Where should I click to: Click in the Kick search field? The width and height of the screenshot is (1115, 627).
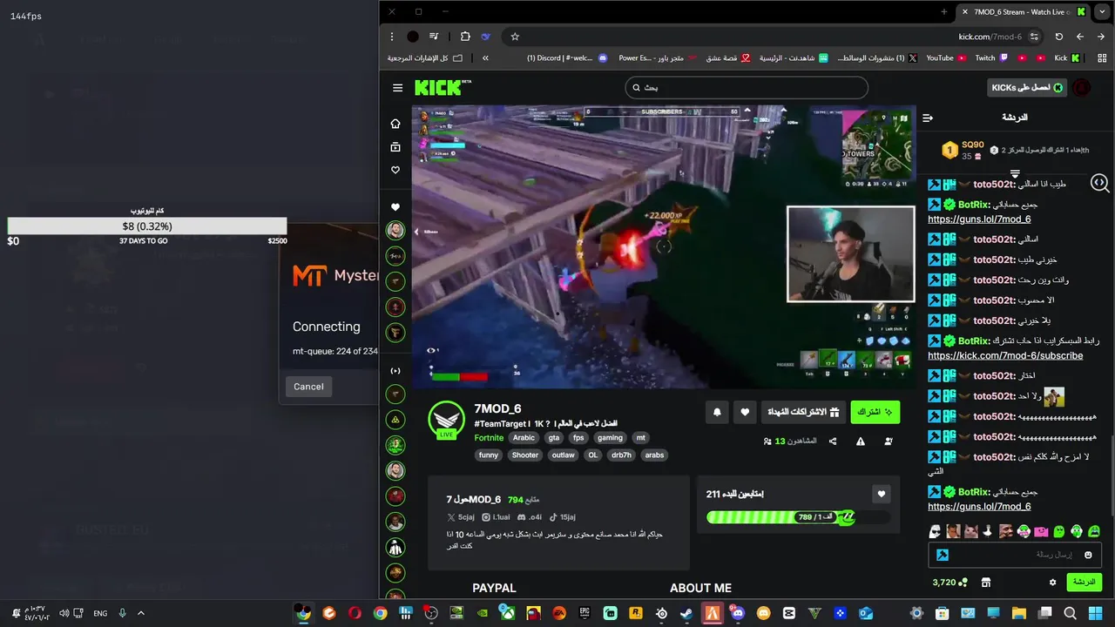coord(747,88)
